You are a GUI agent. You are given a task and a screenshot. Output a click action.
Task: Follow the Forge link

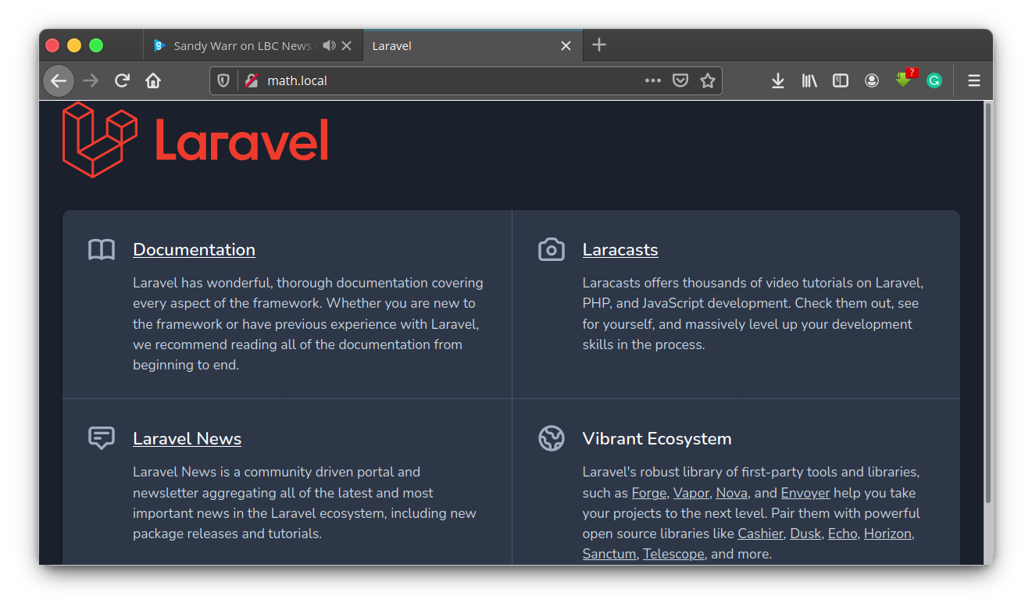(649, 493)
